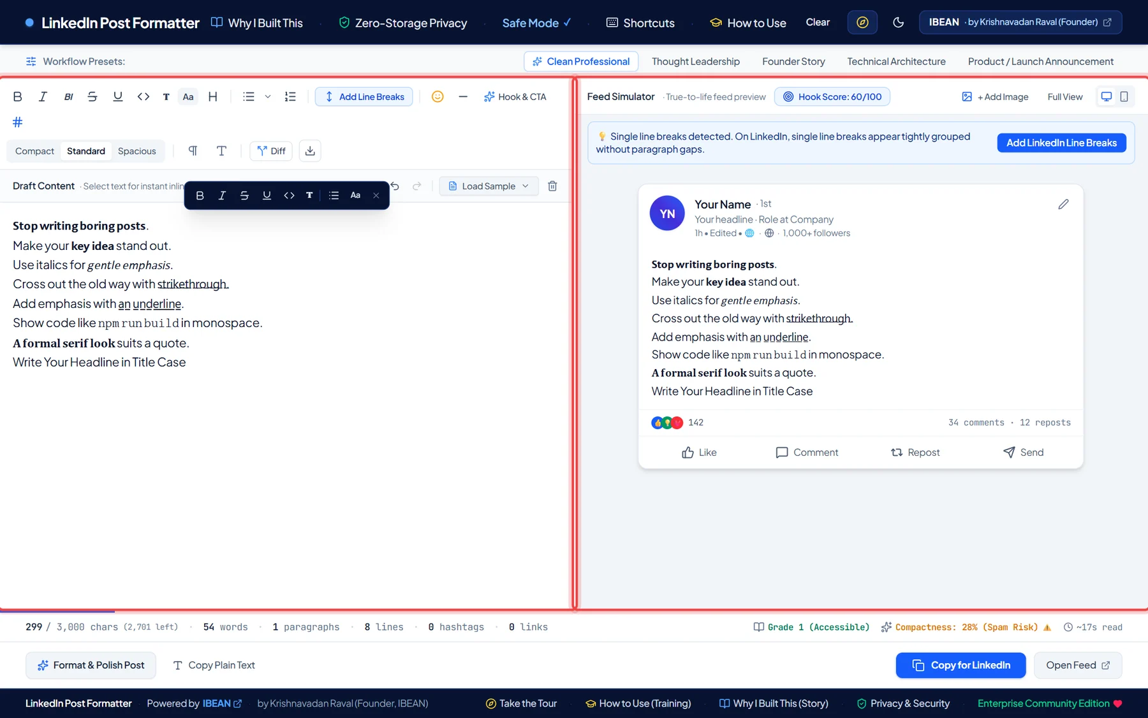Click into the draft content text area
Image resolution: width=1148 pixels, height=718 pixels.
285,406
